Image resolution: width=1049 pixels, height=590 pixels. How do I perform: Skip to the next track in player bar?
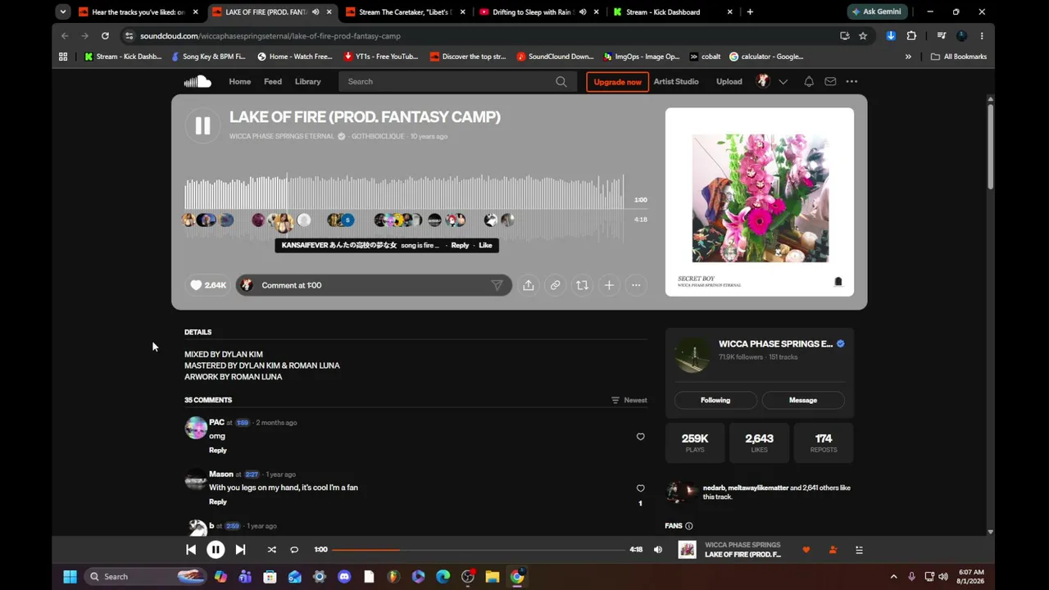240,550
